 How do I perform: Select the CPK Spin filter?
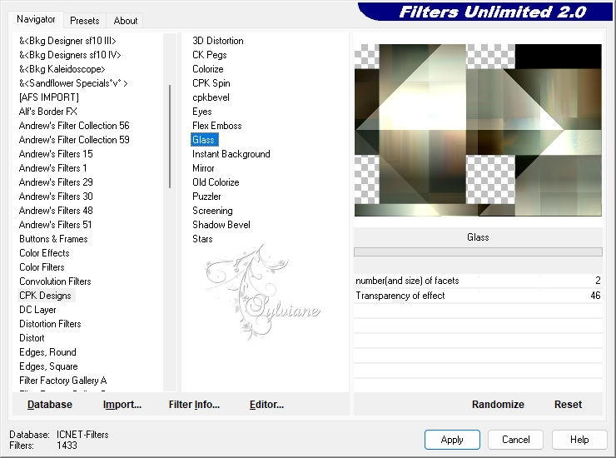(211, 83)
